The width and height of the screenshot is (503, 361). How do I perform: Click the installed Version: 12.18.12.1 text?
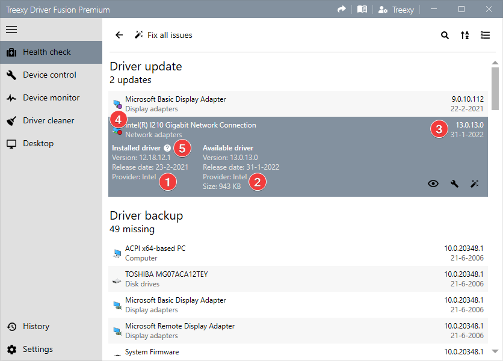(x=141, y=158)
